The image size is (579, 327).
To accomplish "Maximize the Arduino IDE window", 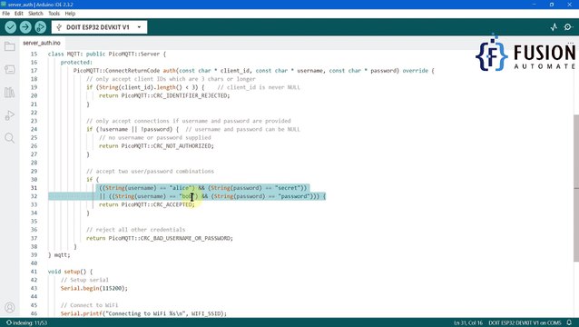I will pos(551,5).
